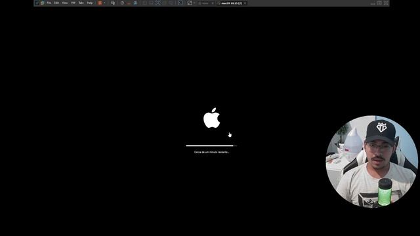This screenshot has height=236, width=420.
Task: Close the macOS 10.15 (2) tab
Action: [245, 3]
